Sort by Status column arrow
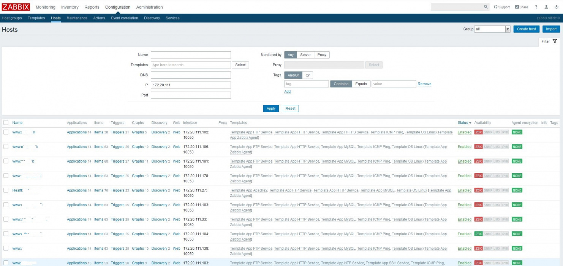Image resolution: width=563 pixels, height=266 pixels. click(470, 123)
